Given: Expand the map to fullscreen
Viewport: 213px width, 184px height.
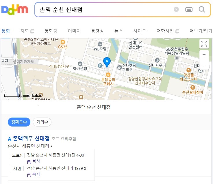Looking at the screenshot, I should (x=204, y=44).
